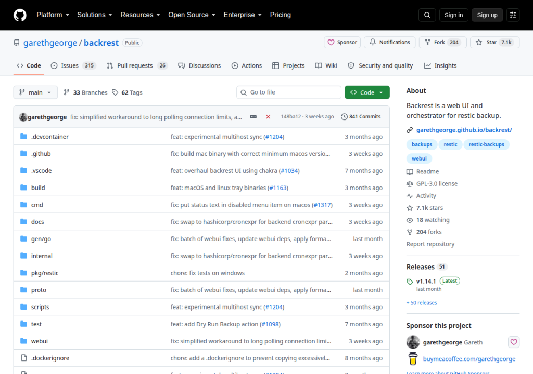Click the failed status X on latest commit
This screenshot has width=533, height=374.
tap(268, 117)
